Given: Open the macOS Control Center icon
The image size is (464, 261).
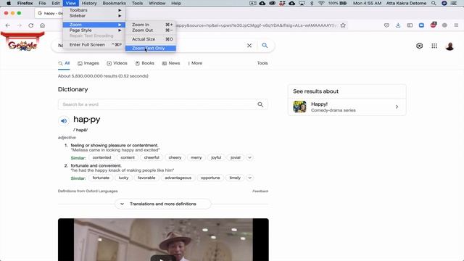Looking at the screenshot, I should (454, 3).
